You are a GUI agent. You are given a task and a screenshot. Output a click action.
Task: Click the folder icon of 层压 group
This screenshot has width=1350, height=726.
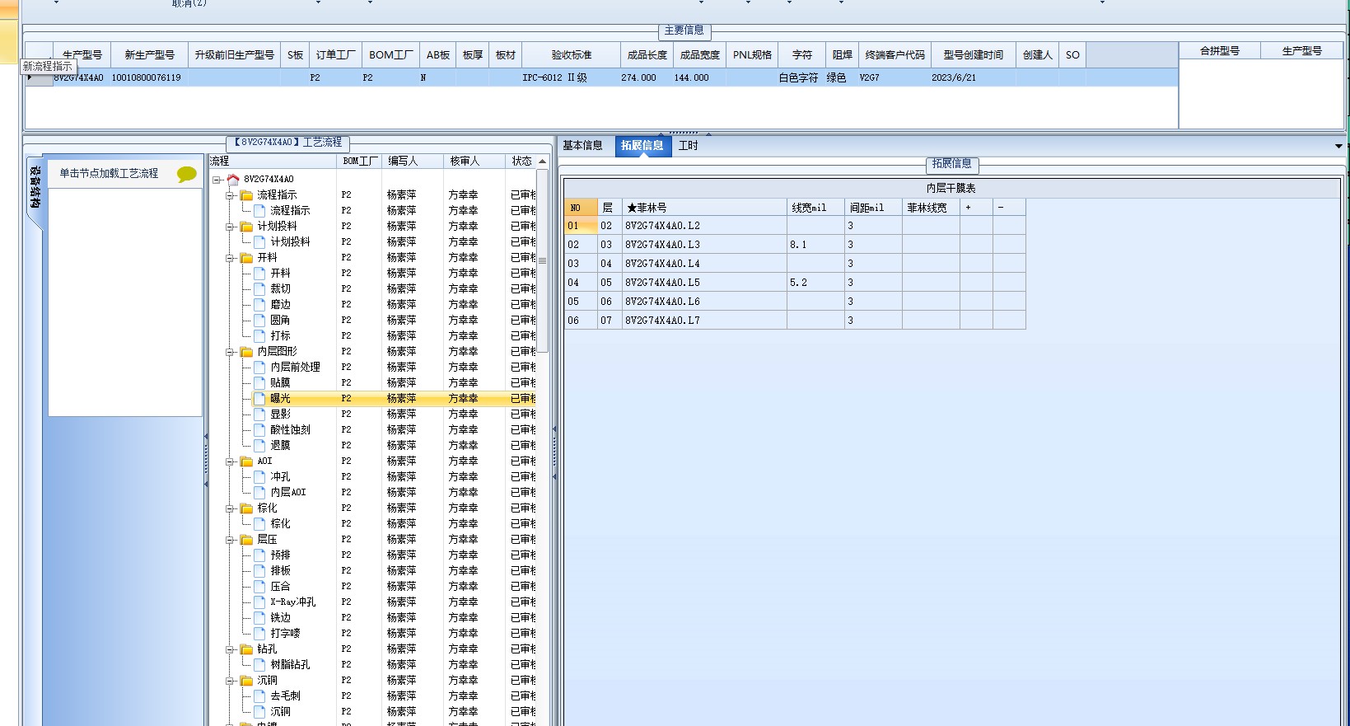[246, 539]
